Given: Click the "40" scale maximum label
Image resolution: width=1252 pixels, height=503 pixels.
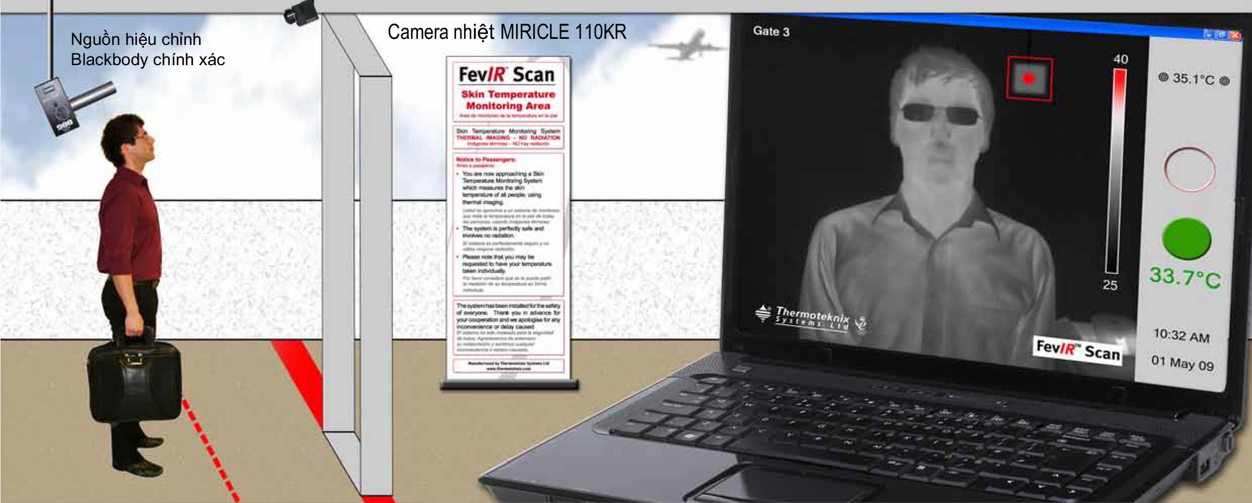Looking at the screenshot, I should tap(1121, 59).
